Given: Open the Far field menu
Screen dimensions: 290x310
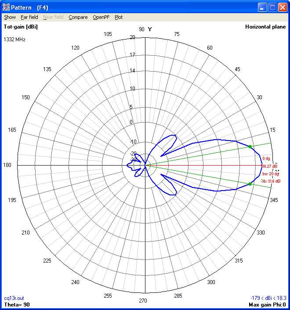Looking at the screenshot, I should (29, 17).
